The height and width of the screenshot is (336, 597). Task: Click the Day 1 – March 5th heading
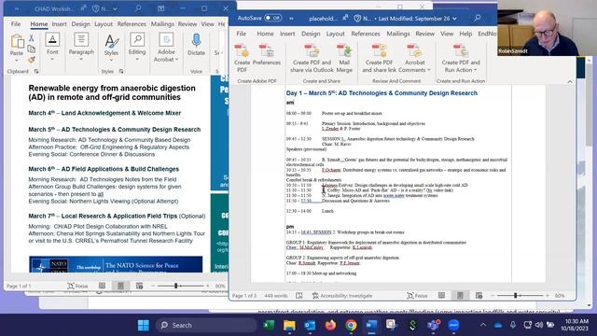[x=382, y=93]
